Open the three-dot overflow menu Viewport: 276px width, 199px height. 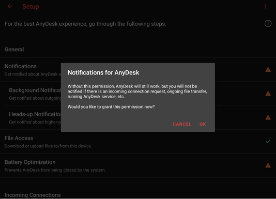click(x=265, y=6)
